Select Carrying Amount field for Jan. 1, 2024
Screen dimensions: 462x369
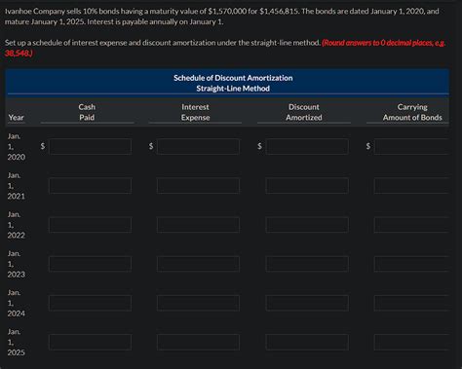pos(411,303)
